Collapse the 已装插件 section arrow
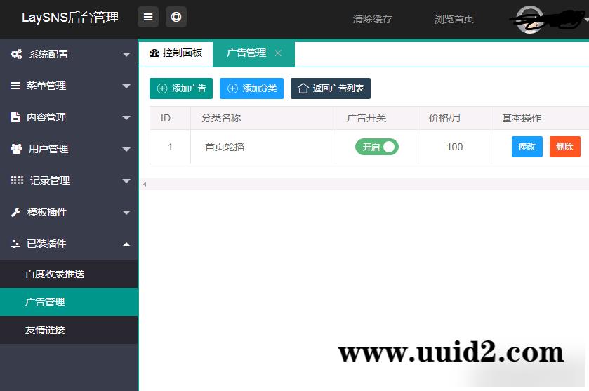Image resolution: width=589 pixels, height=391 pixels. coord(126,244)
